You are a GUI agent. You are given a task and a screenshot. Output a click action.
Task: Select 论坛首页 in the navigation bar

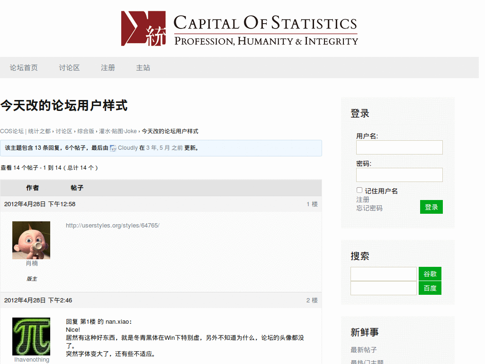tap(24, 67)
